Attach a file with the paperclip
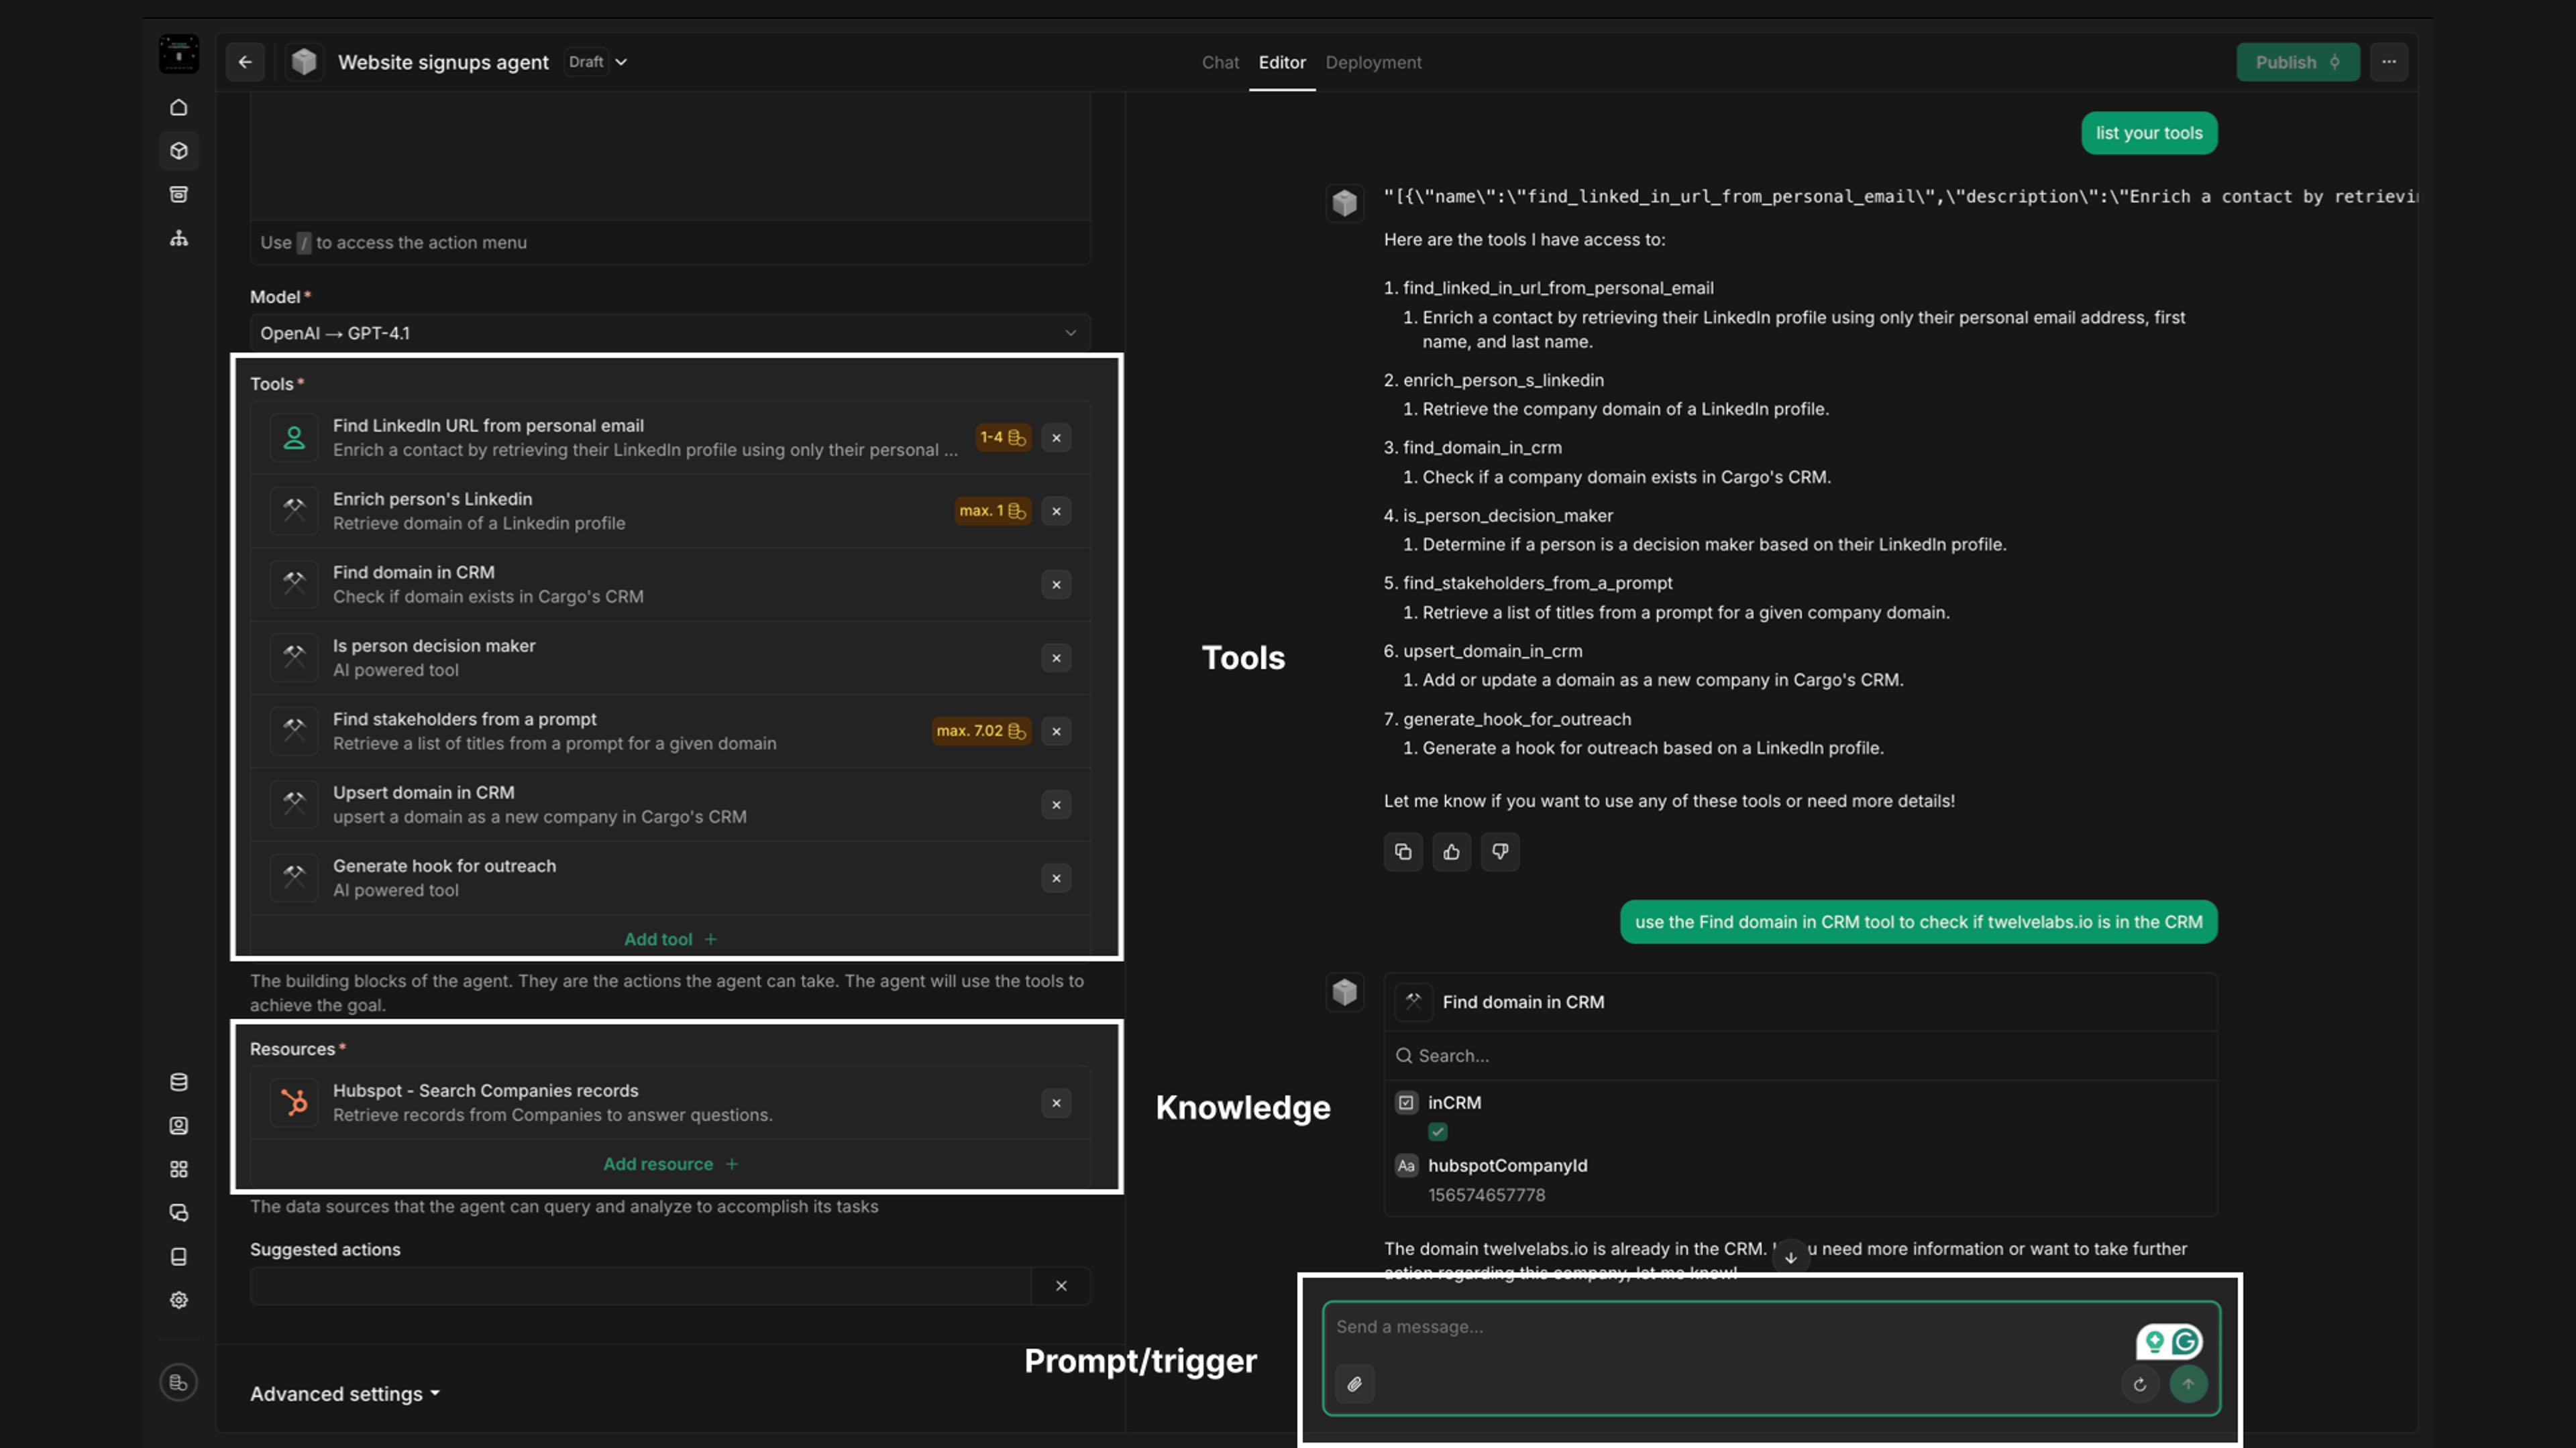2576x1448 pixels. click(x=1355, y=1385)
